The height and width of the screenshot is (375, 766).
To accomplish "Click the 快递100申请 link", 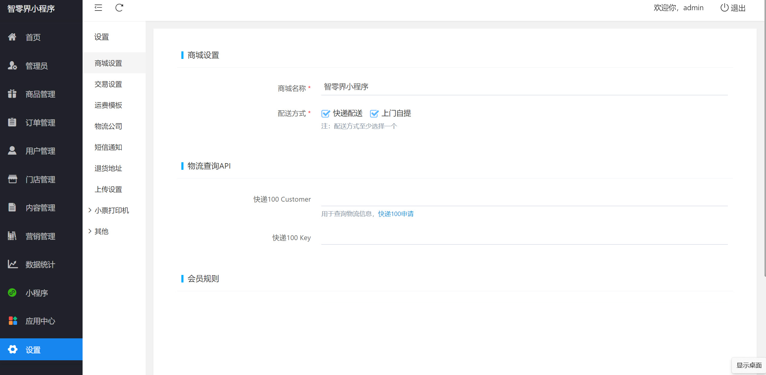I will pos(396,214).
